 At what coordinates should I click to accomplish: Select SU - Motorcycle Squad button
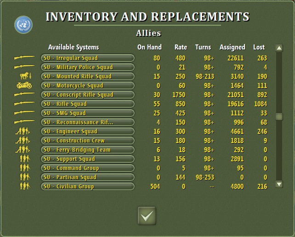(88, 86)
